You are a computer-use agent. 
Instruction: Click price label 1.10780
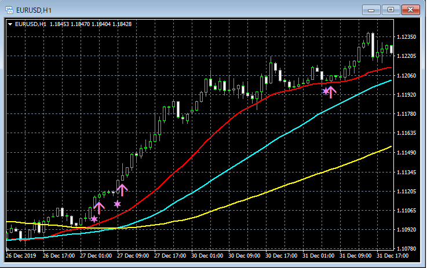click(407, 249)
